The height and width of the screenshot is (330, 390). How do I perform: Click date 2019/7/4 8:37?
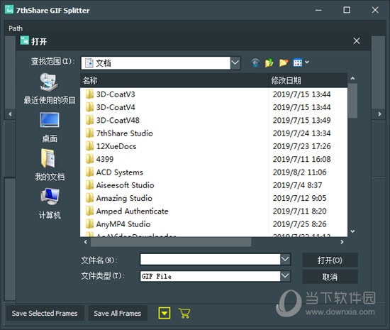point(297,185)
